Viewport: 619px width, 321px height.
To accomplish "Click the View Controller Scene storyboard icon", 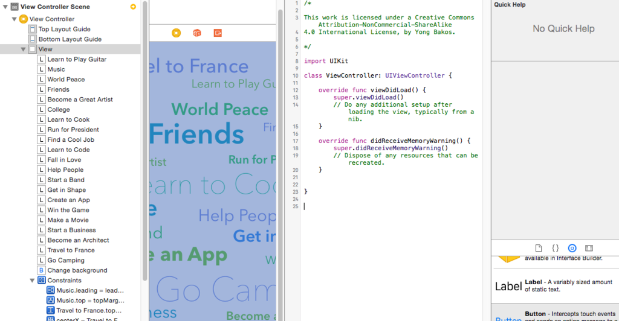I will pos(15,7).
